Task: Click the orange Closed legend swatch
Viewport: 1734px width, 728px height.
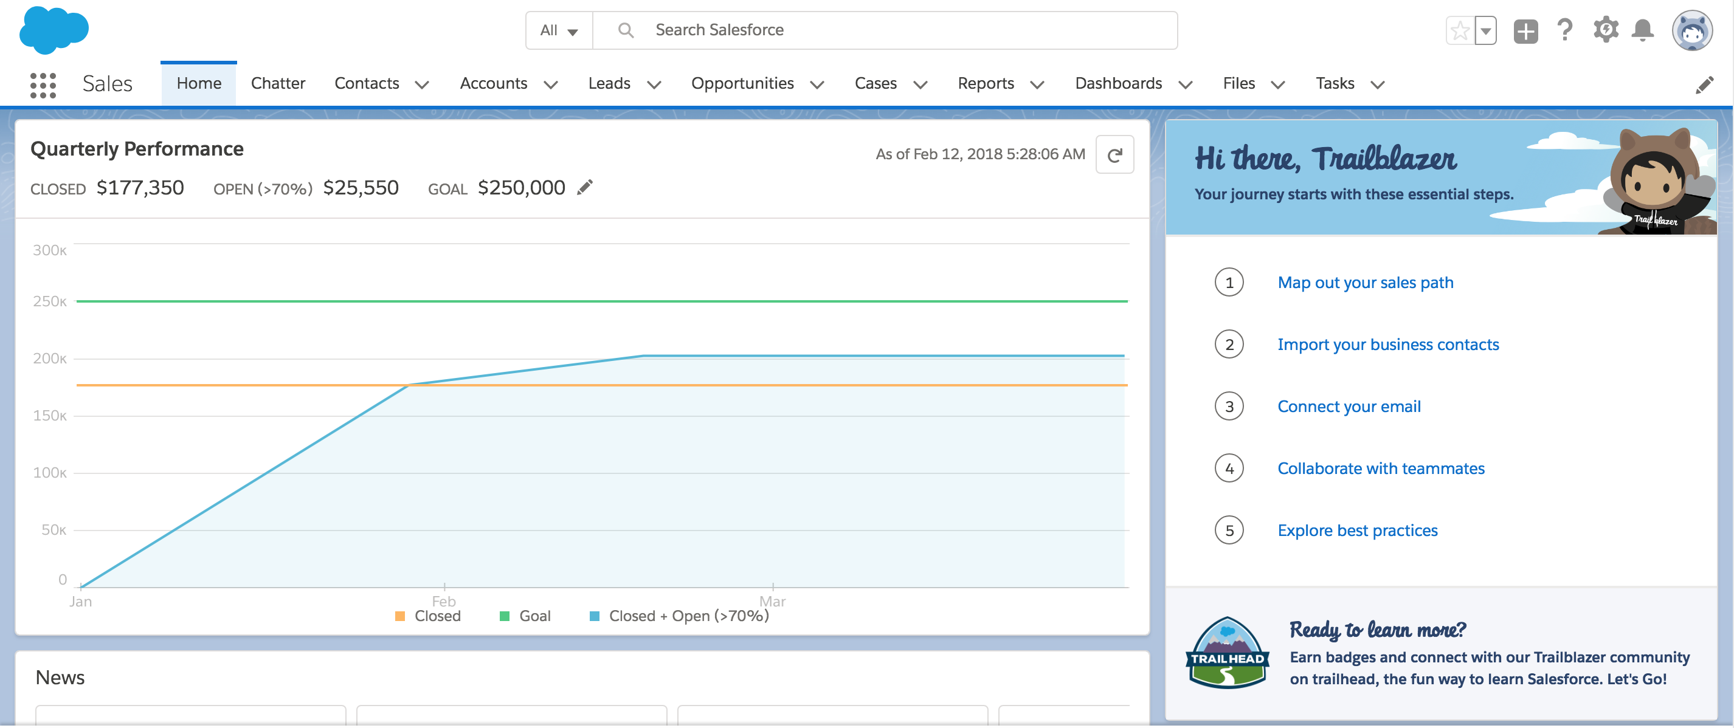Action: pyautogui.click(x=400, y=616)
